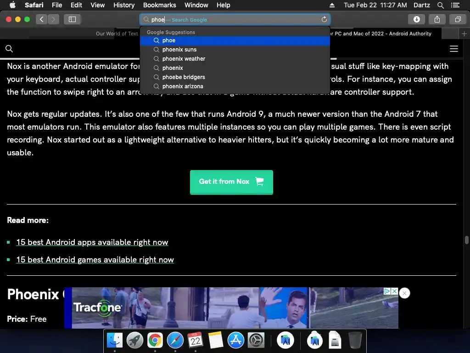Click the page vertical scrollbar thumb
Viewport: 470px width, 353px height.
[x=466, y=240]
